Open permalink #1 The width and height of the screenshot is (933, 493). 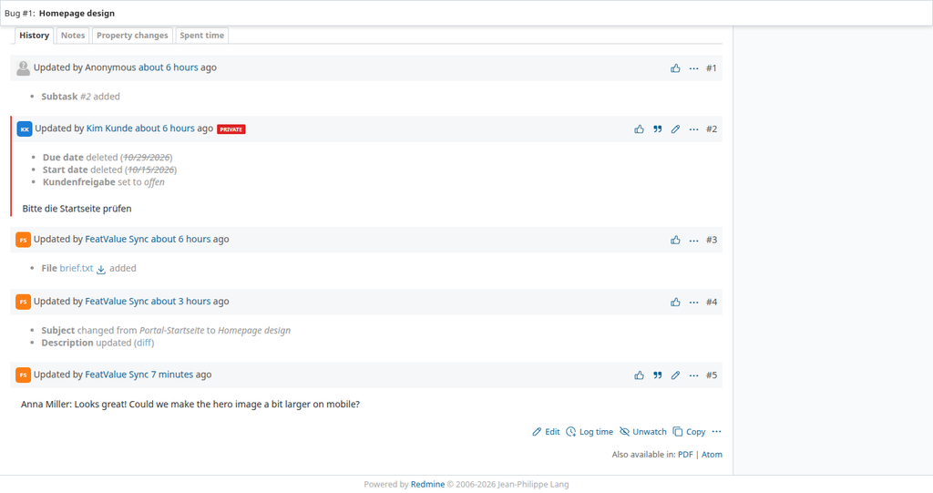[x=712, y=67]
